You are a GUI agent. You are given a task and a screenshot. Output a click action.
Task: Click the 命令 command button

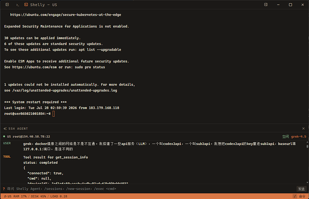(302, 196)
